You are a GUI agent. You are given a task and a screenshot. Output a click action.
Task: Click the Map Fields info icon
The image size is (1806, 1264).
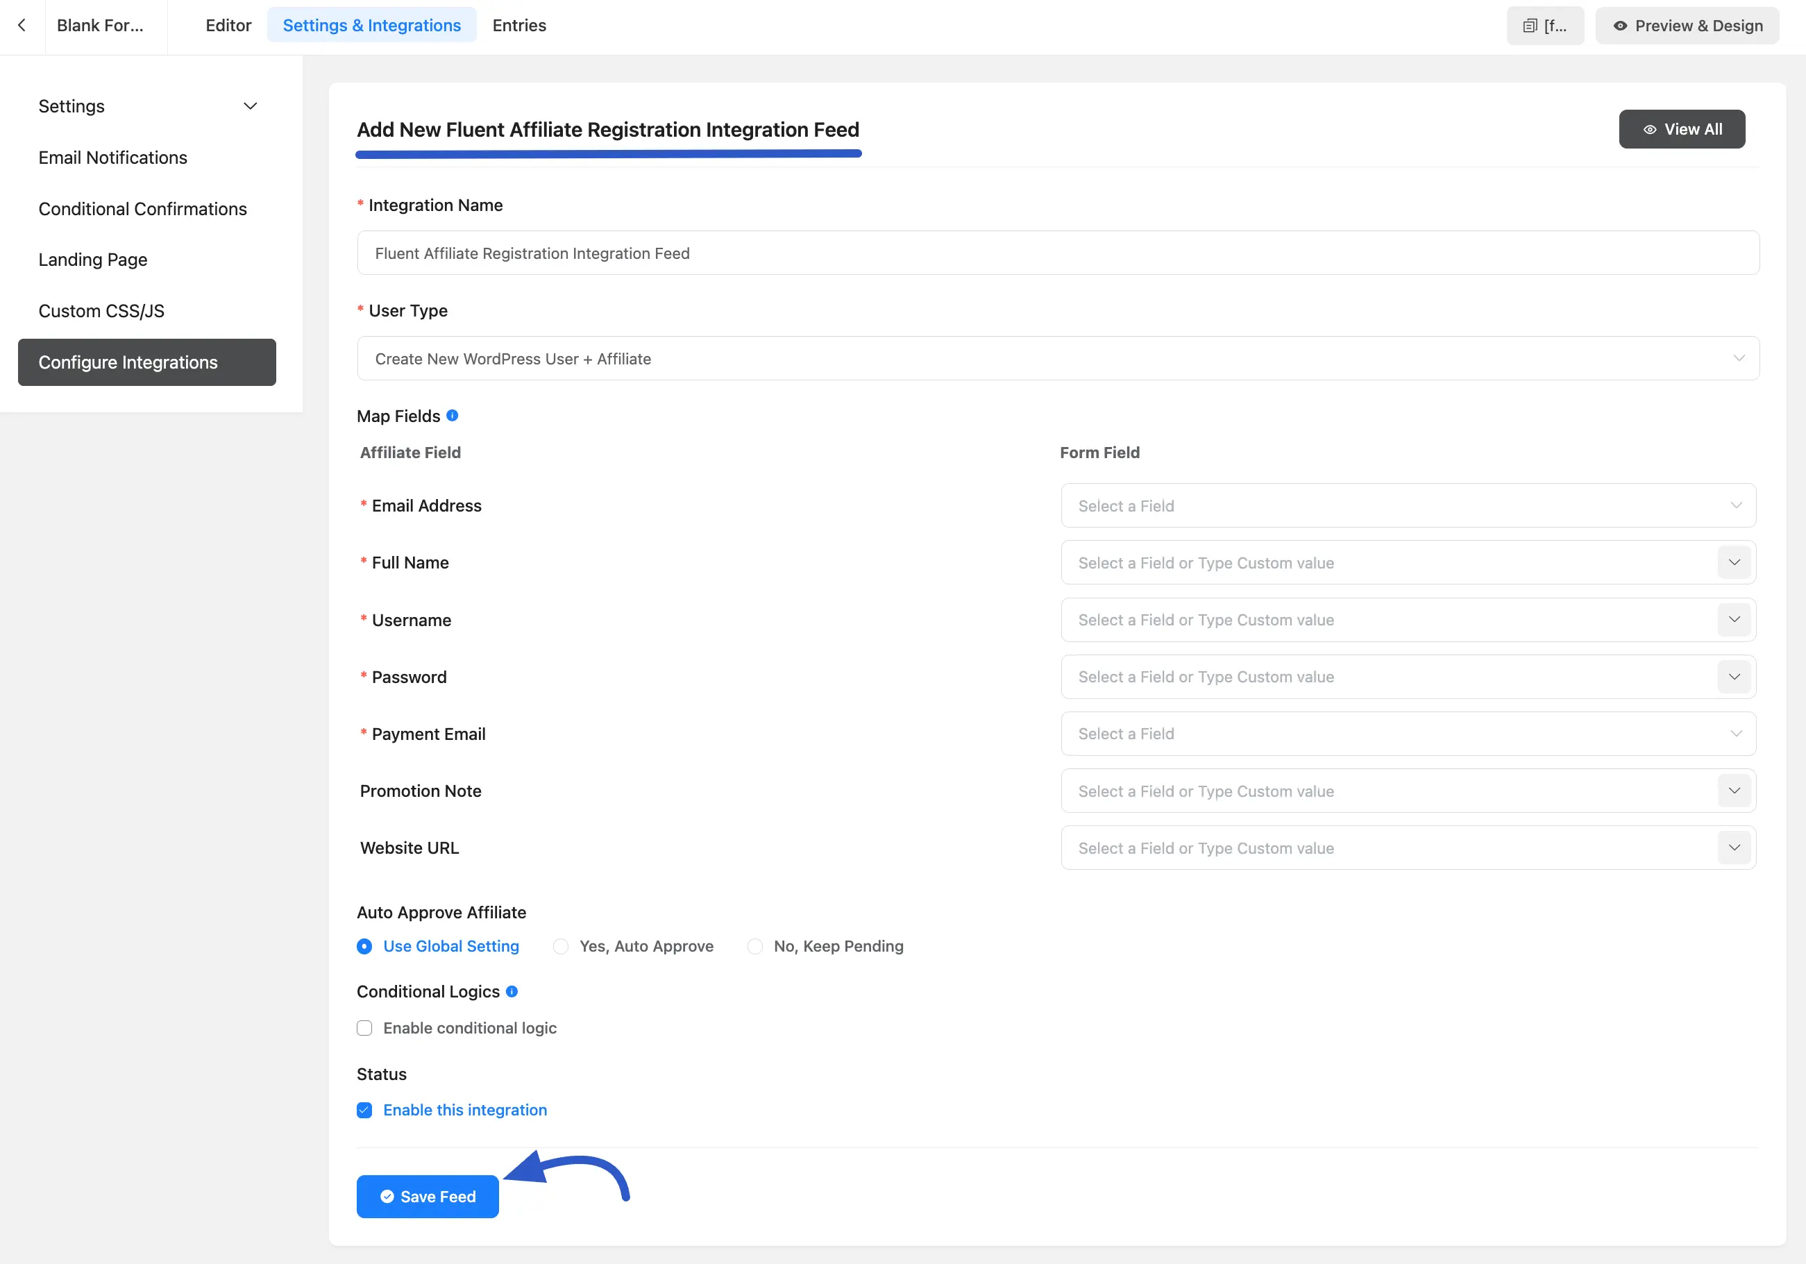[x=453, y=415]
